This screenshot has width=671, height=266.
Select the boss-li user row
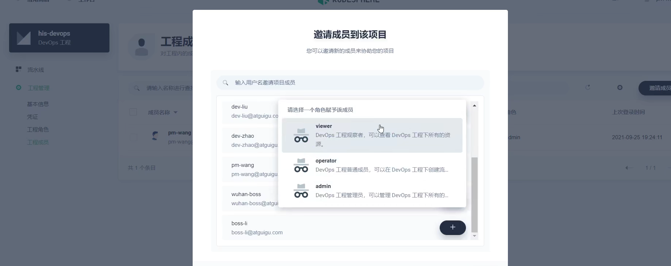(x=346, y=228)
